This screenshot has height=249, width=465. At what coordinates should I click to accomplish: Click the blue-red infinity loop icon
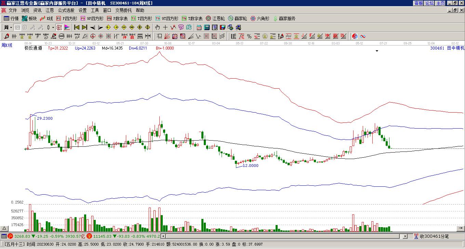[x=363, y=36]
